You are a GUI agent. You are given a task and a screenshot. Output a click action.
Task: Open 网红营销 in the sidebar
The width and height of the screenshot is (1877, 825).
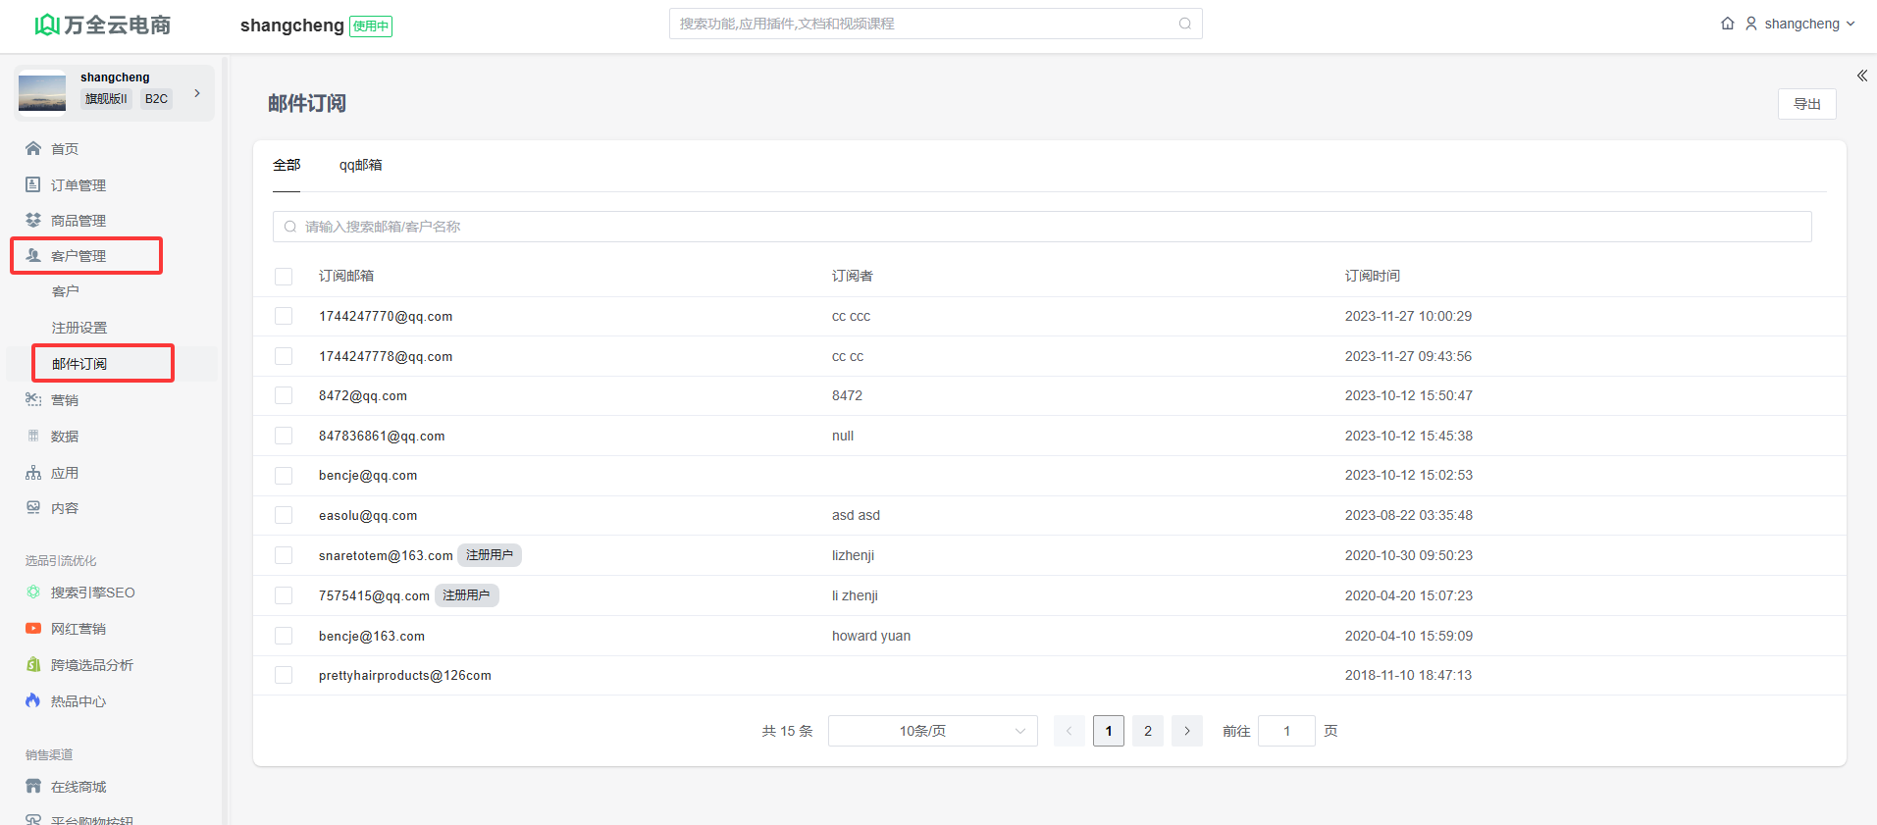click(78, 629)
